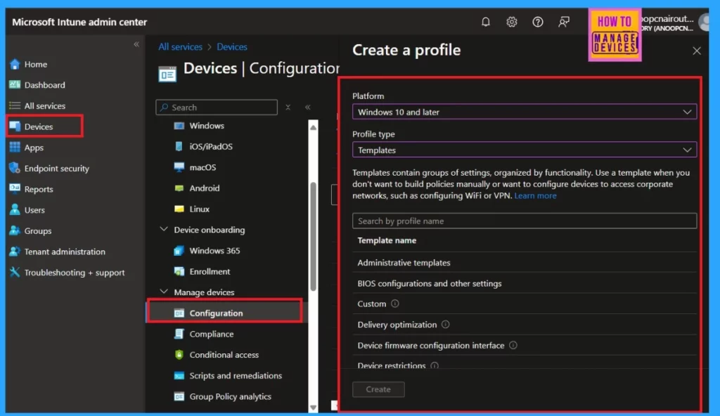
Task: Click the iOS/iPadOS platform icon
Action: coord(179,146)
